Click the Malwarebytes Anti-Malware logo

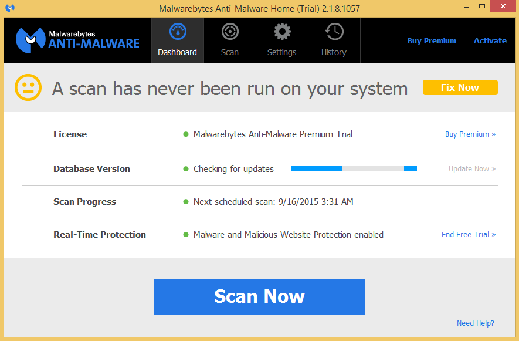[x=78, y=40]
